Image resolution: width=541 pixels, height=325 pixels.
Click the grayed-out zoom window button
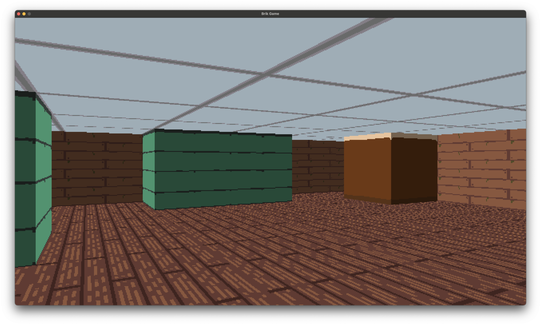(x=29, y=14)
